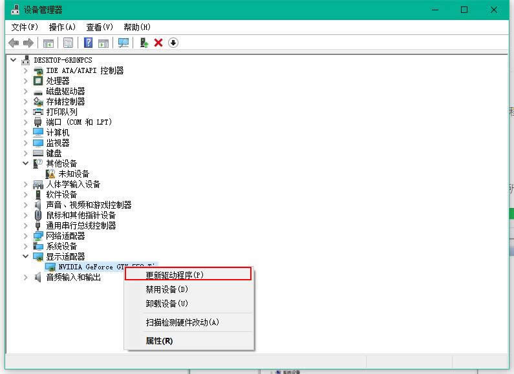Viewport: 514px width, 374px height.
Task: Select the 磁盘驱动器 disk drive icon
Action: 38,92
